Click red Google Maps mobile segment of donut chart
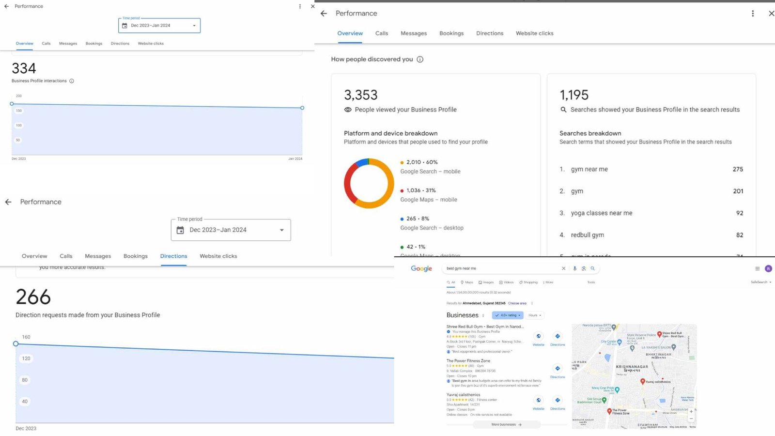The width and height of the screenshot is (775, 436). 348,183
